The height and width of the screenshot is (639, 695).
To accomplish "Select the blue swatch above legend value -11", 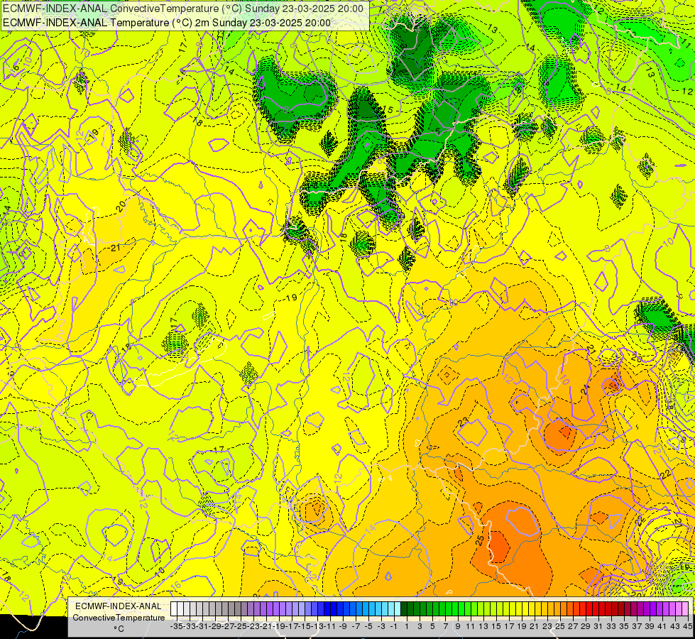I will (327, 608).
